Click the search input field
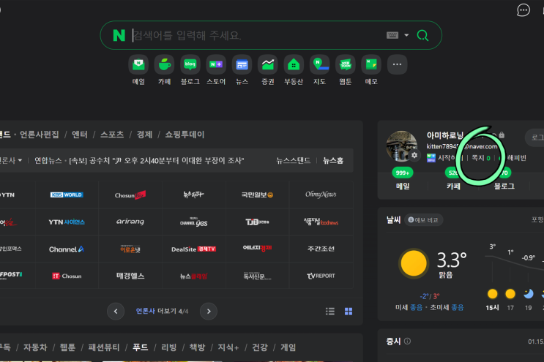Image resolution: width=544 pixels, height=362 pixels. point(257,35)
